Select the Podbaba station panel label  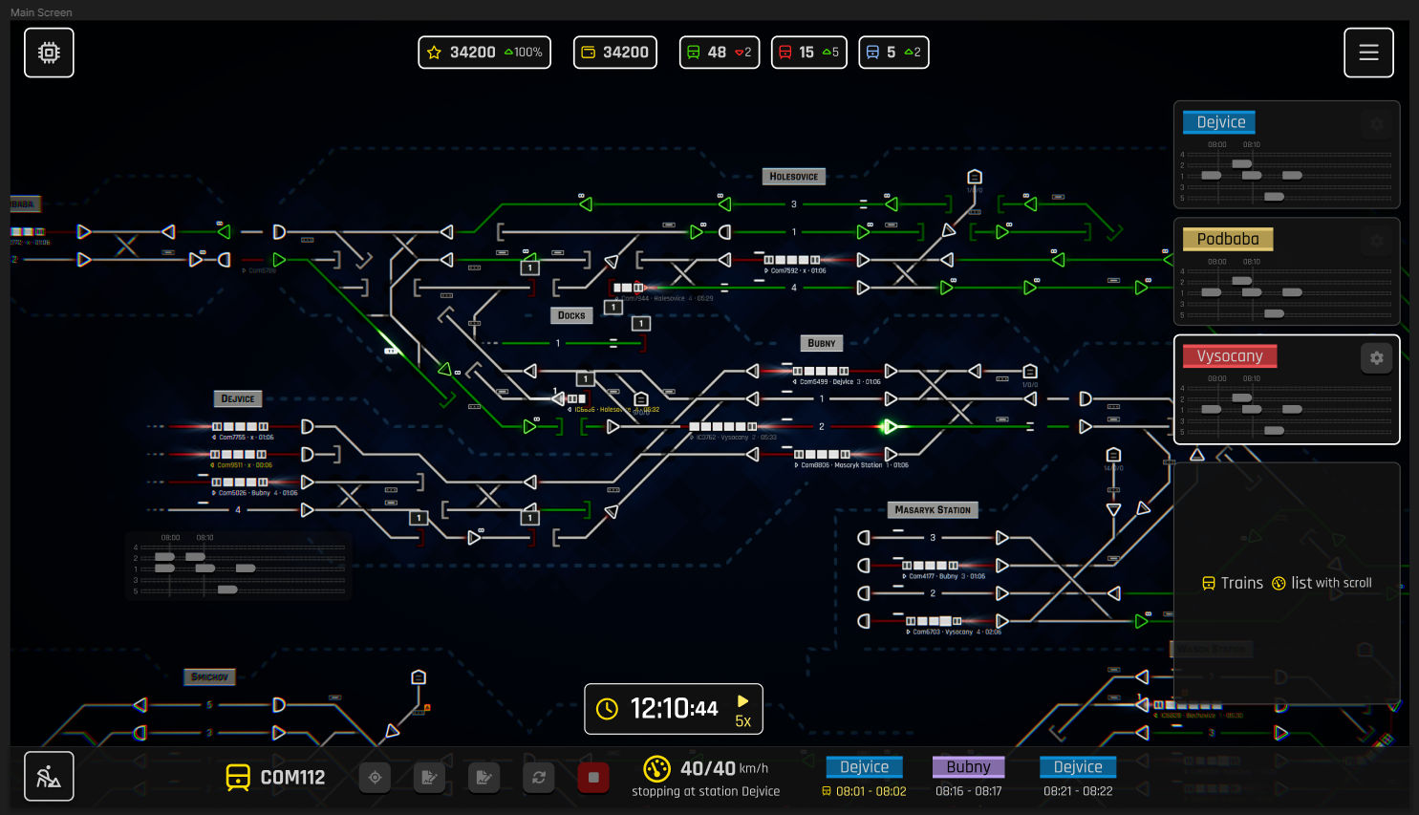[1228, 239]
